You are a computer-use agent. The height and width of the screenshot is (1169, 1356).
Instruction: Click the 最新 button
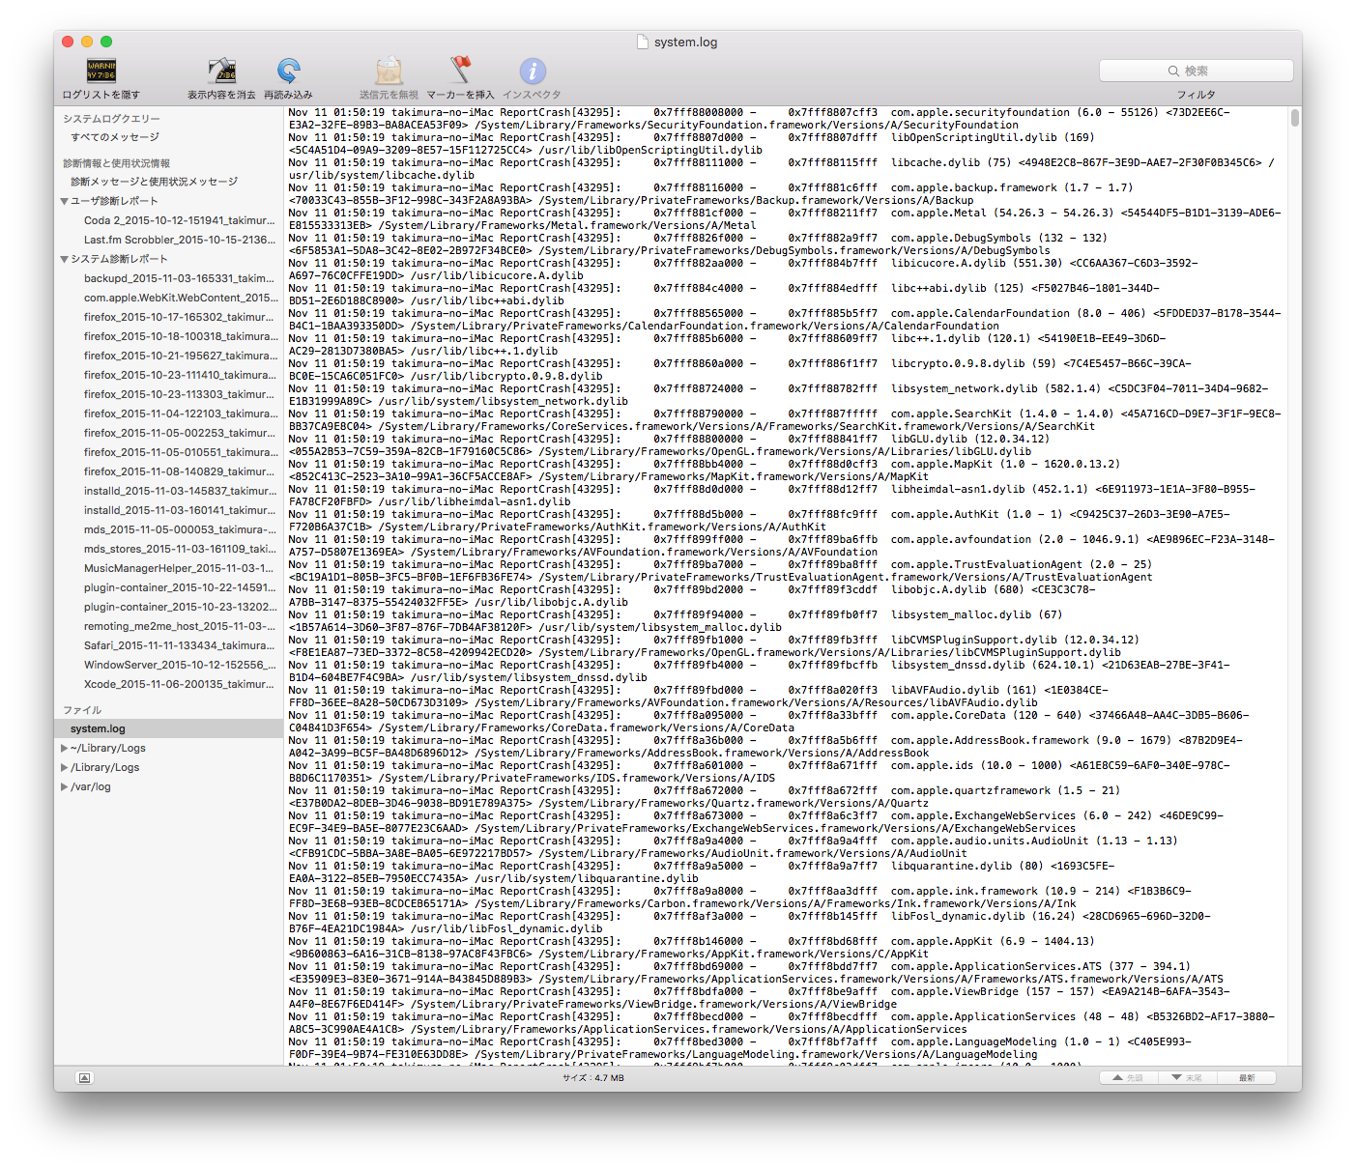click(1247, 1077)
